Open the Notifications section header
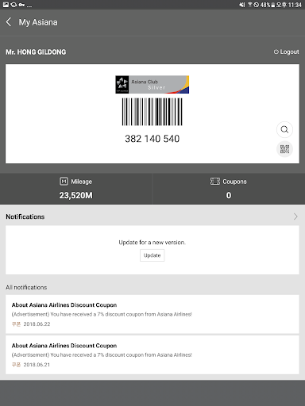 (25, 216)
